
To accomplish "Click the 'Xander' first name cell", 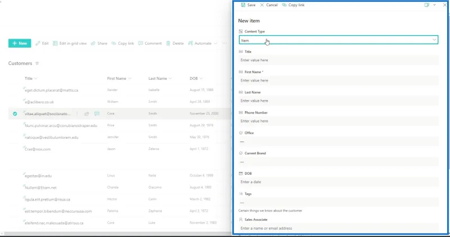I will tap(112, 90).
